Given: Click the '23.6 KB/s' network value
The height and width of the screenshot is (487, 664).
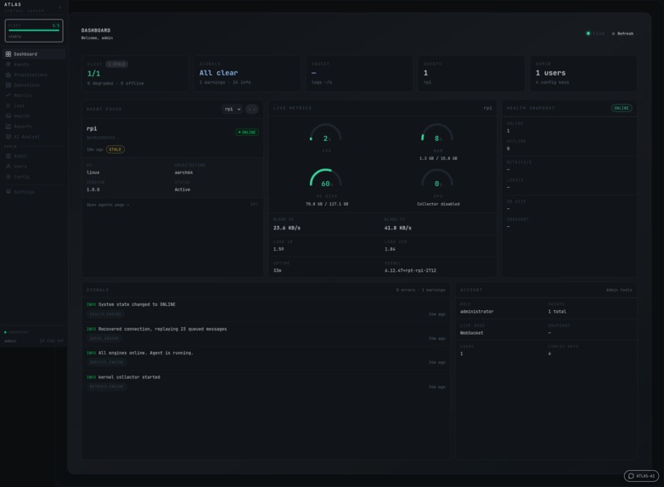Looking at the screenshot, I should point(287,228).
